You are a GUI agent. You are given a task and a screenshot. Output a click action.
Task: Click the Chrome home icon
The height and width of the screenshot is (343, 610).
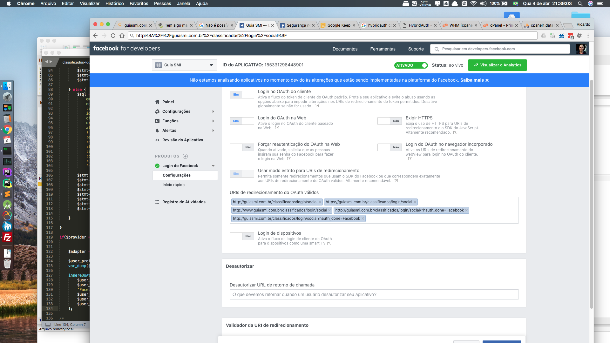click(x=122, y=36)
